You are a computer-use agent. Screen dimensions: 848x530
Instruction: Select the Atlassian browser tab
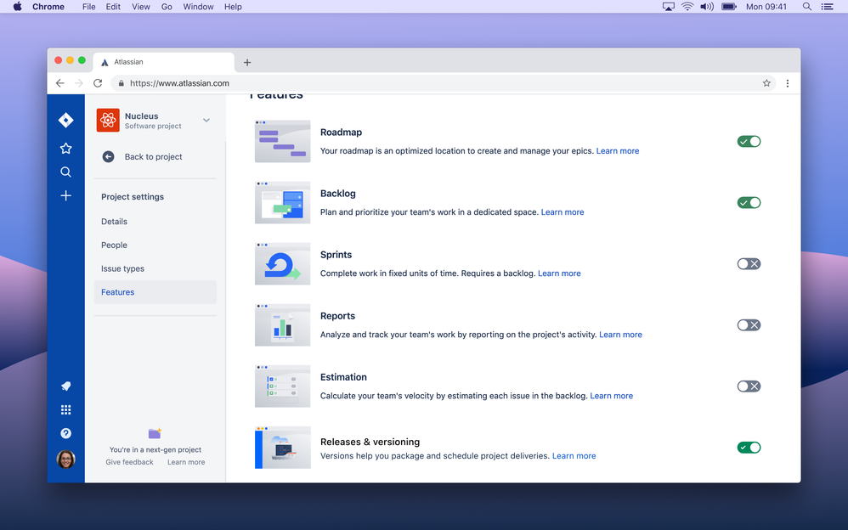163,62
